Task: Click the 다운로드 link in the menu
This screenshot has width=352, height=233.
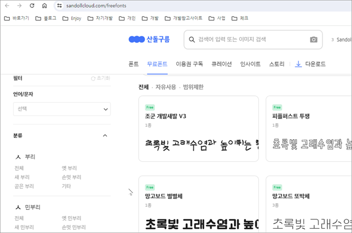Action: [310, 64]
